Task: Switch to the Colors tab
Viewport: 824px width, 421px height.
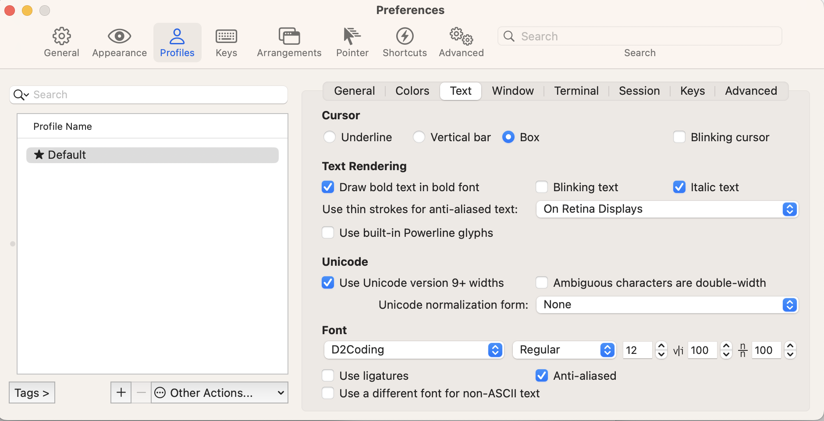Action: [x=412, y=91]
